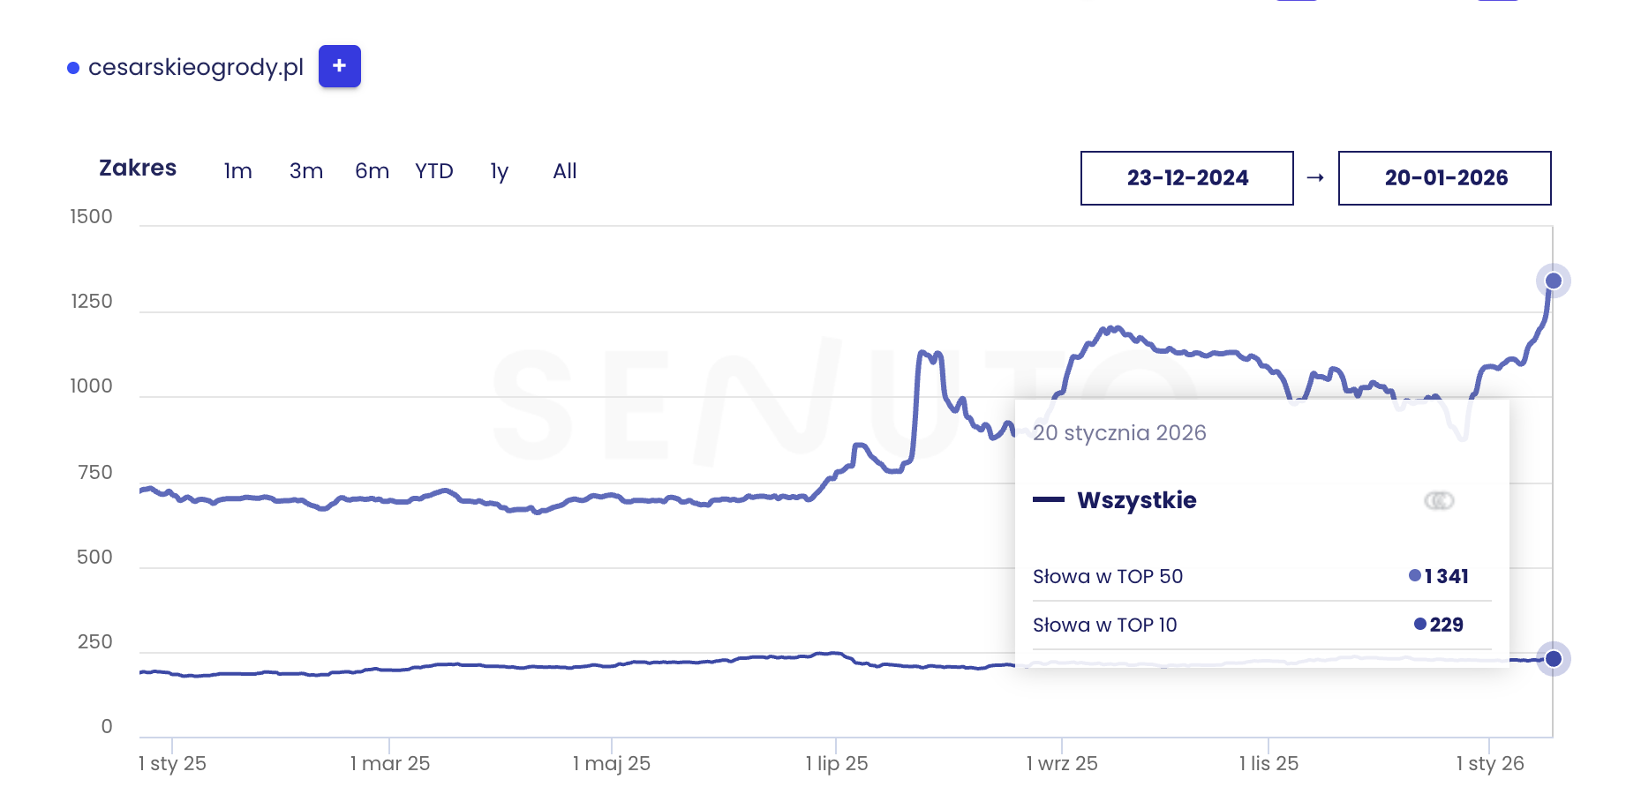Switch range to 6m
This screenshot has height=794, width=1626.
(x=372, y=171)
